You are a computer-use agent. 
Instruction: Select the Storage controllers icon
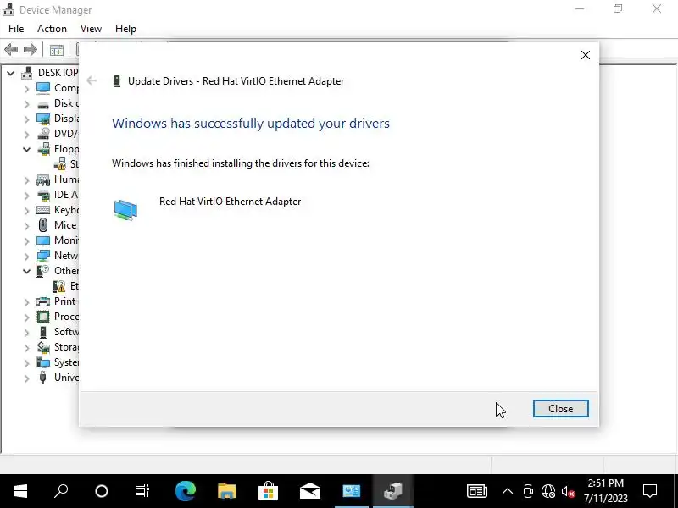pyautogui.click(x=43, y=347)
